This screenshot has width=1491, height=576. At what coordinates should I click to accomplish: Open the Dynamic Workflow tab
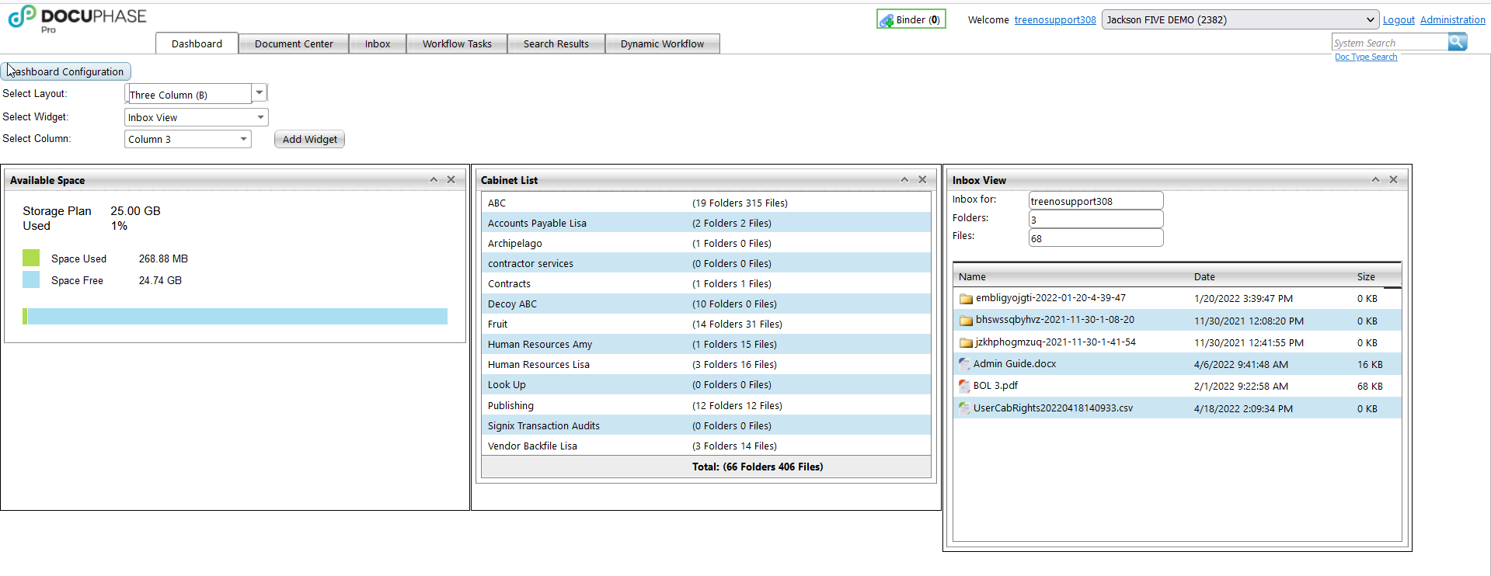click(x=663, y=43)
